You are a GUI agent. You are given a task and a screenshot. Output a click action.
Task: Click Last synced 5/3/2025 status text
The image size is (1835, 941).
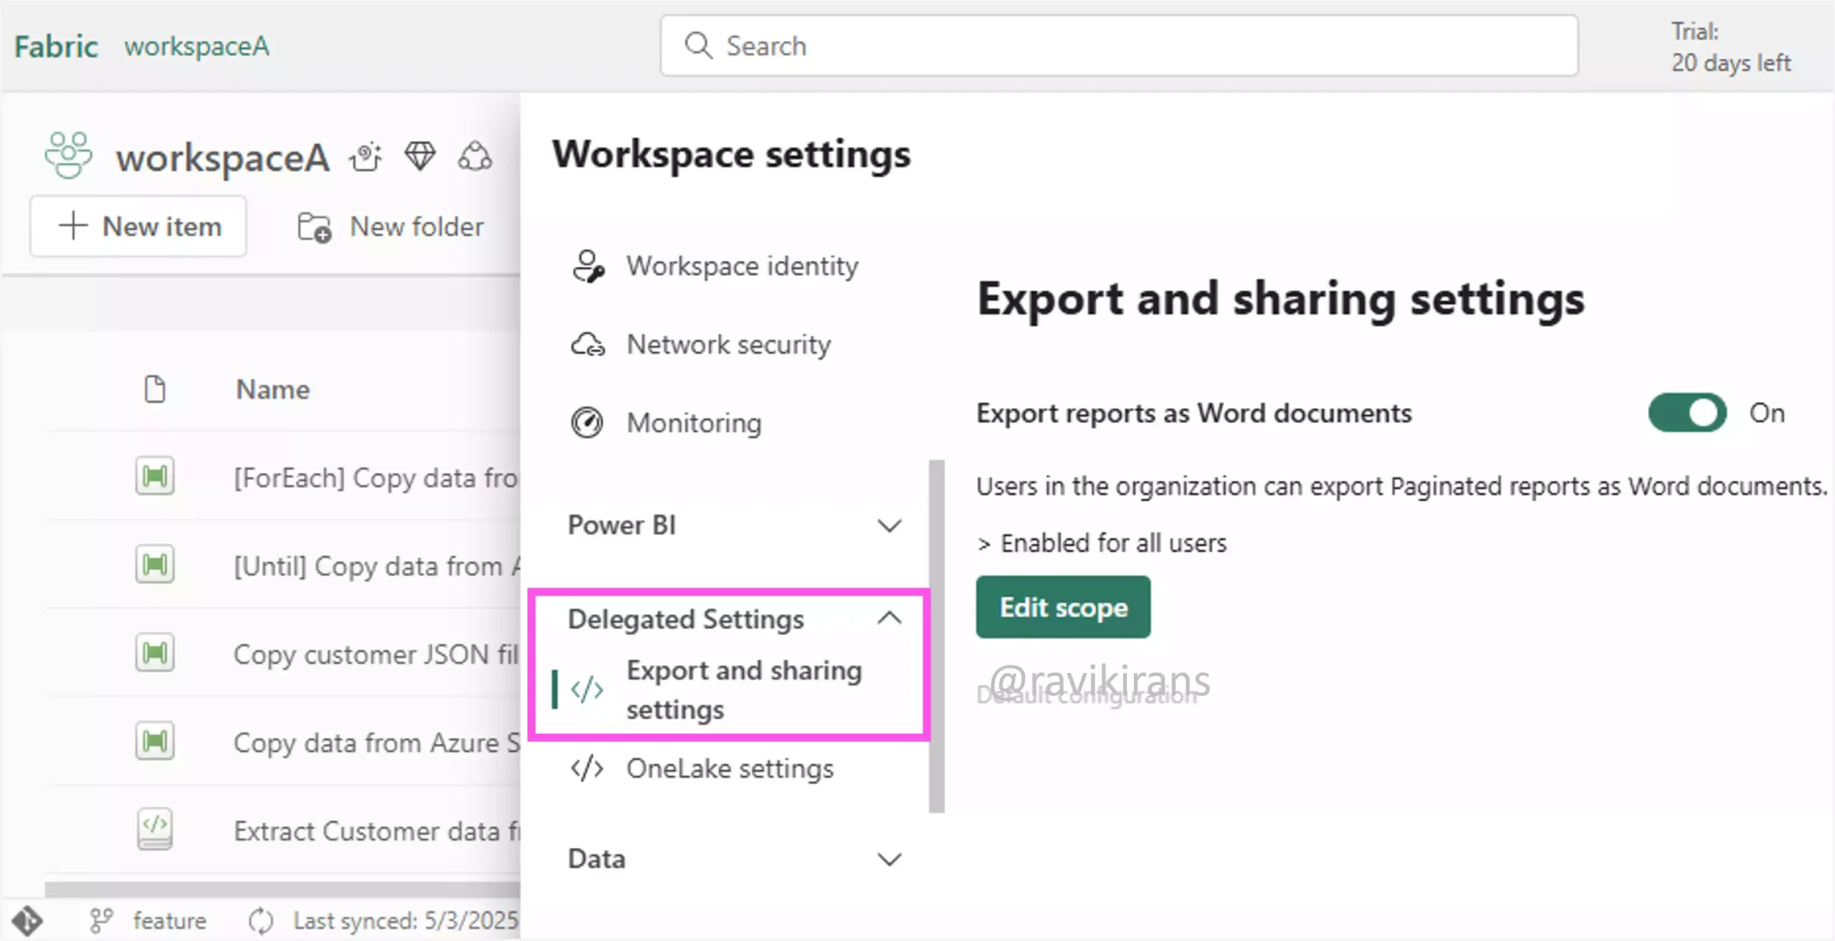406,921
